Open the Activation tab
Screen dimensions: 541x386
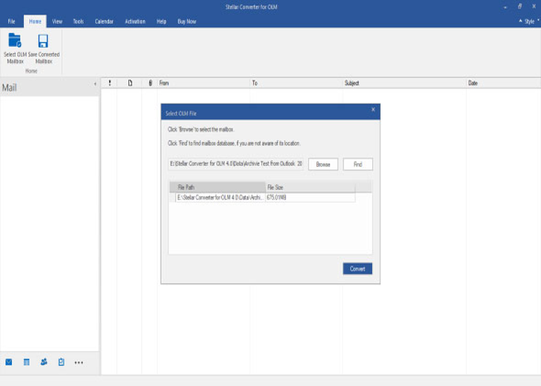click(135, 22)
